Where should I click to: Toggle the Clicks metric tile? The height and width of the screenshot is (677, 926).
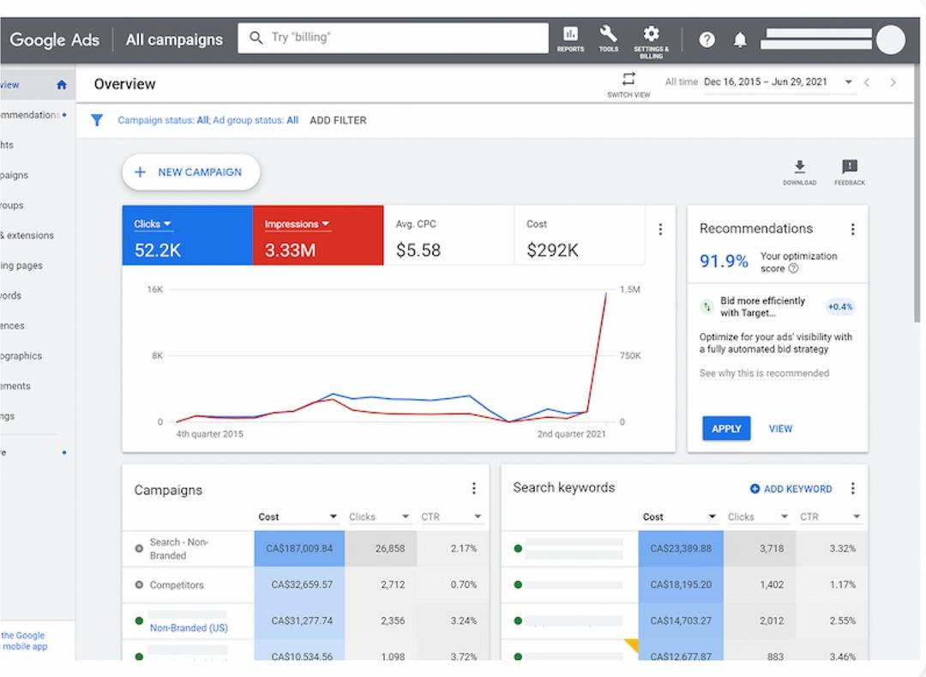click(x=187, y=235)
